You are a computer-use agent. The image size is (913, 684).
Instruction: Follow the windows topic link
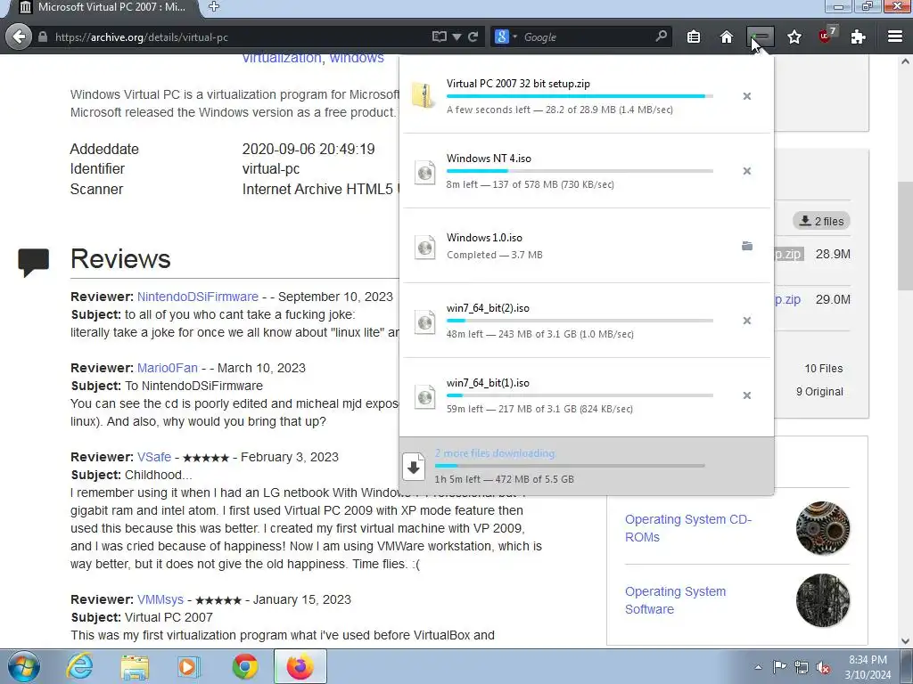click(357, 58)
